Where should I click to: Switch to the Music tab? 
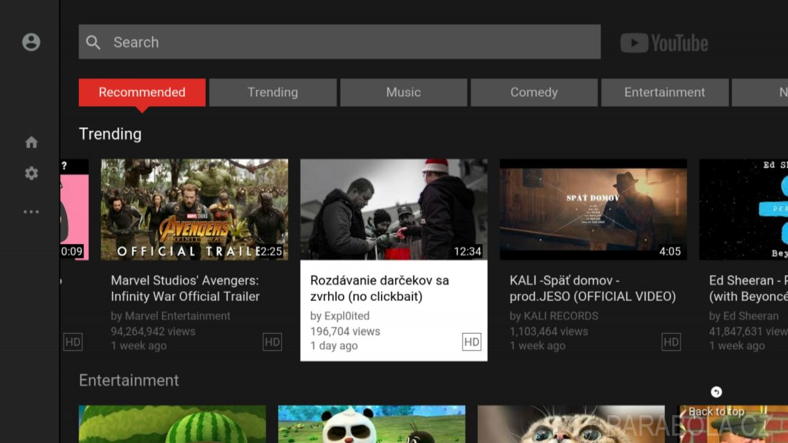(404, 92)
